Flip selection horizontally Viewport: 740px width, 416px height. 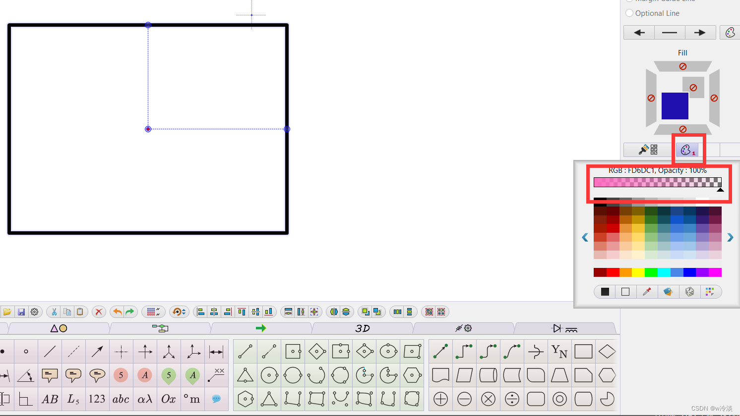(334, 312)
